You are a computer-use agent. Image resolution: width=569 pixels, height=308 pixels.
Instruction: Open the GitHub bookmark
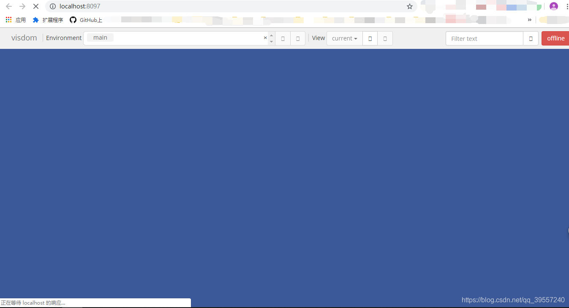point(86,20)
